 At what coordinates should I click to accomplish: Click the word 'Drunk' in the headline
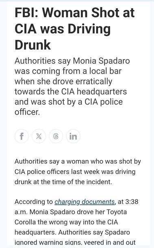coord(33,45)
